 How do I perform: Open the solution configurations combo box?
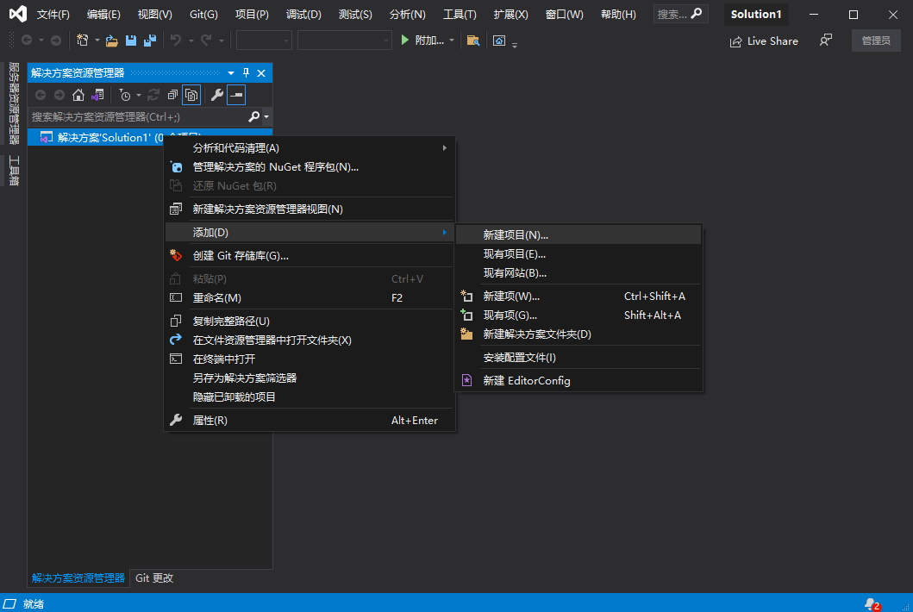pyautogui.click(x=264, y=41)
